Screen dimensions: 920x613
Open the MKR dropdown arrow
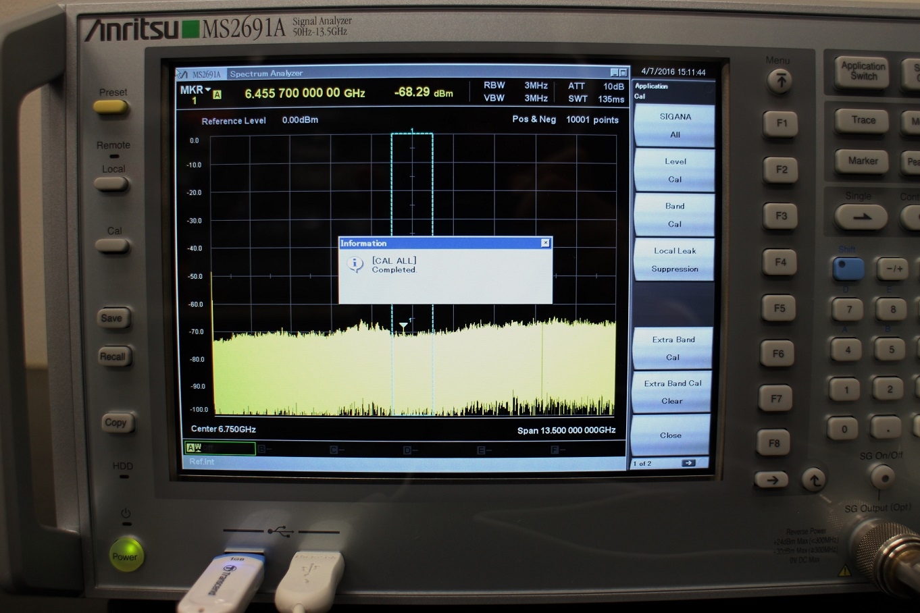[208, 90]
